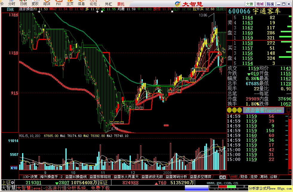
Task: Click the 道家操盘 indicator name on chart
Action: tap(26, 9)
